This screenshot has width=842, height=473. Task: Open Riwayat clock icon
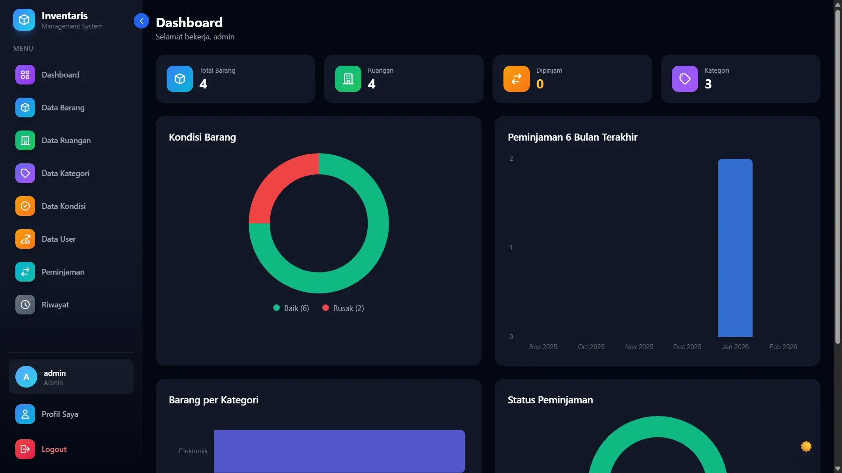[25, 305]
